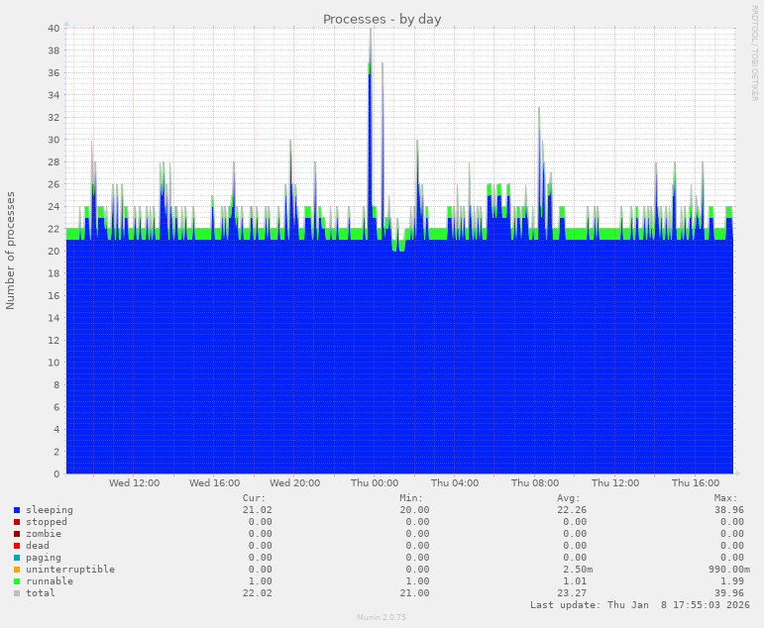Click the orange uninterruptible legend swatch
Screen dimensions: 764x628
[17, 570]
